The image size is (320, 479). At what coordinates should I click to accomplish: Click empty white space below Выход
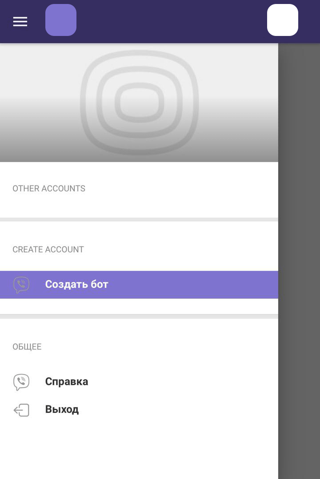(x=139, y=449)
